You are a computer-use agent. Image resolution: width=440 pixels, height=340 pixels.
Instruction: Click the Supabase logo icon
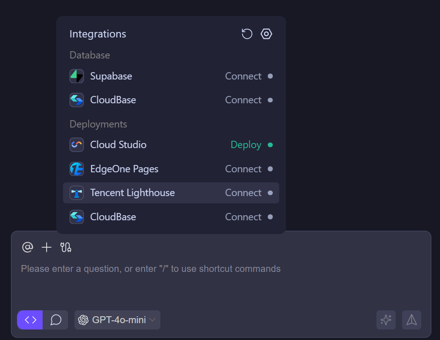tap(76, 76)
